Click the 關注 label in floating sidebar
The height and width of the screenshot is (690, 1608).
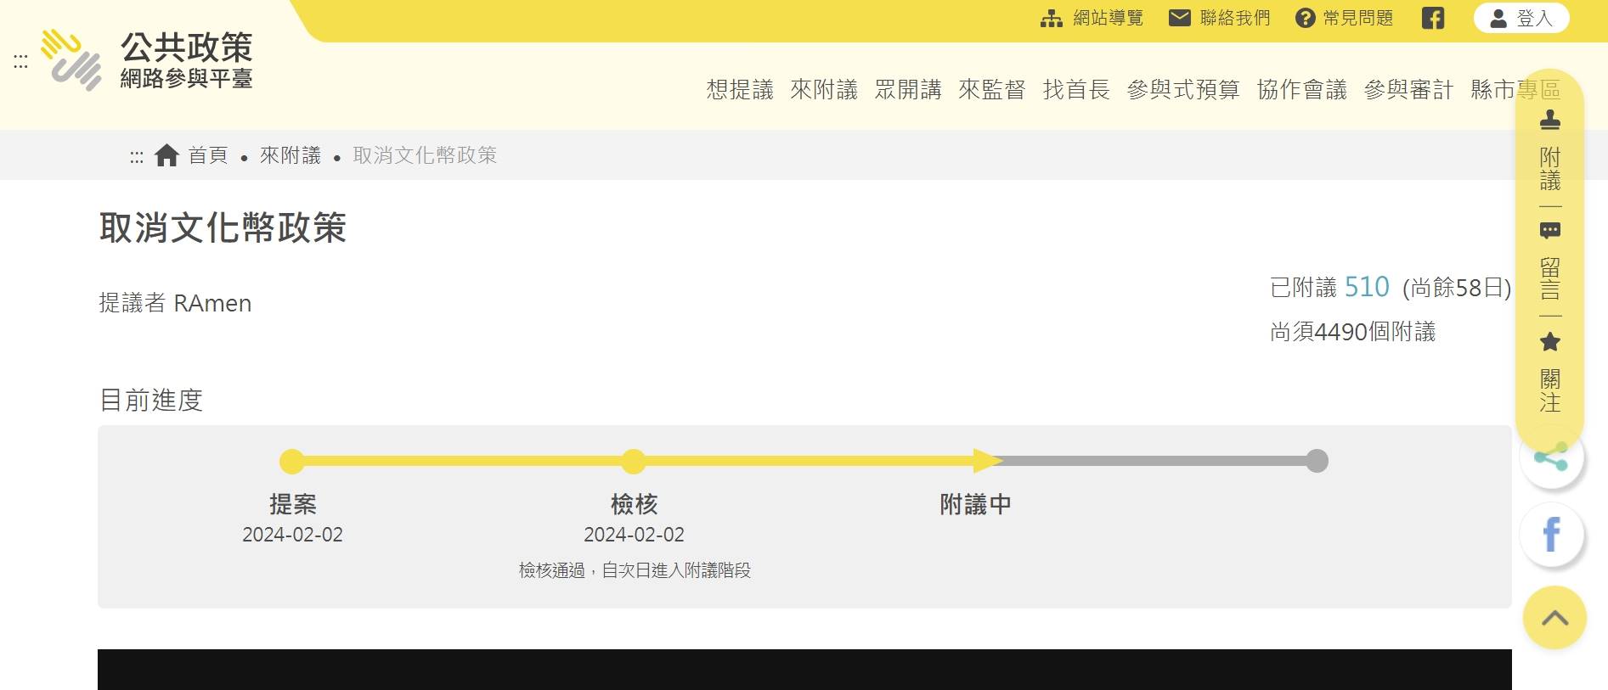1550,390
